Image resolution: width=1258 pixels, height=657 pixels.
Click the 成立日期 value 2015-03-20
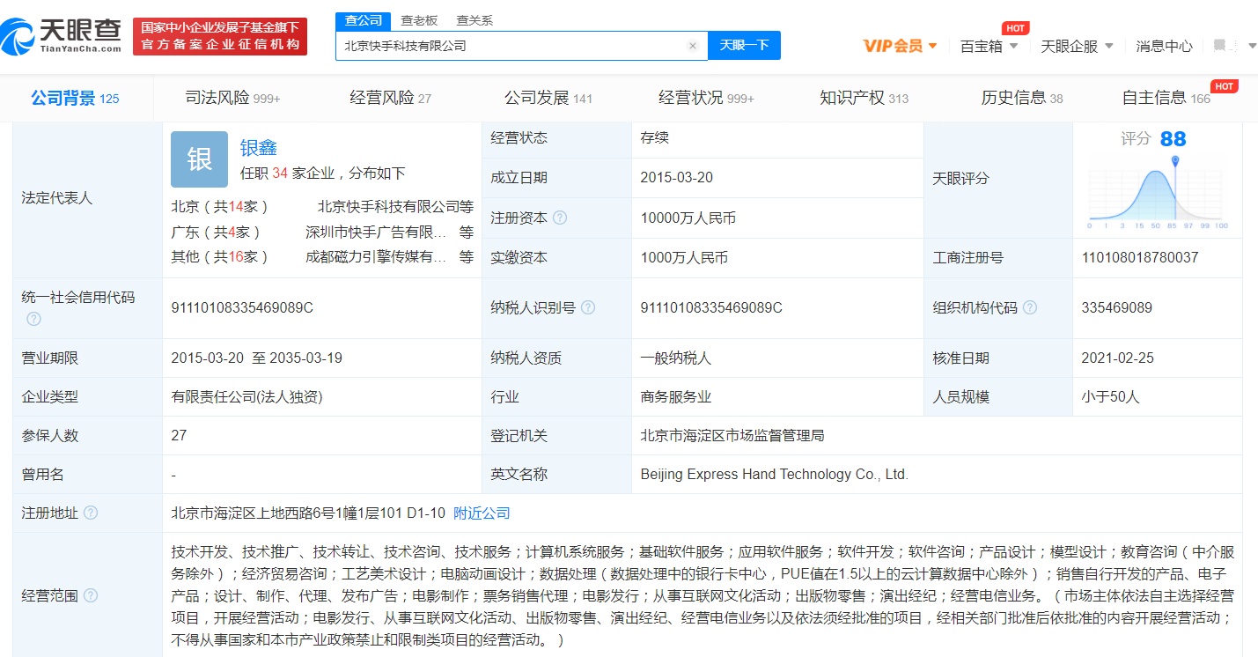point(677,177)
